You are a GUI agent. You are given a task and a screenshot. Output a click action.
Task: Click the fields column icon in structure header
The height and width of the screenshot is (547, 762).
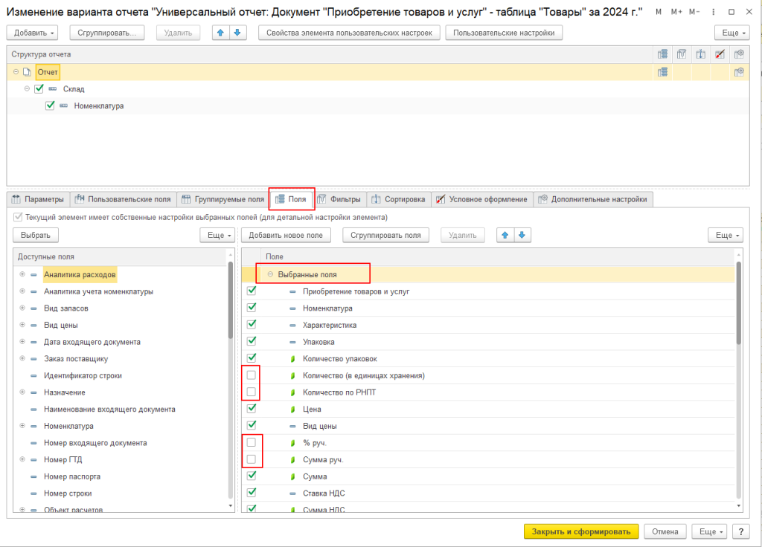tap(662, 54)
